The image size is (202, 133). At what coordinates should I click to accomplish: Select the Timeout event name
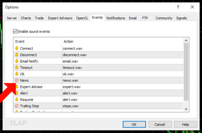[26, 67]
